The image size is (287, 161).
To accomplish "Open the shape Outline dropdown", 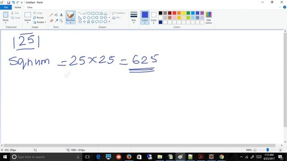I will point(119,13).
